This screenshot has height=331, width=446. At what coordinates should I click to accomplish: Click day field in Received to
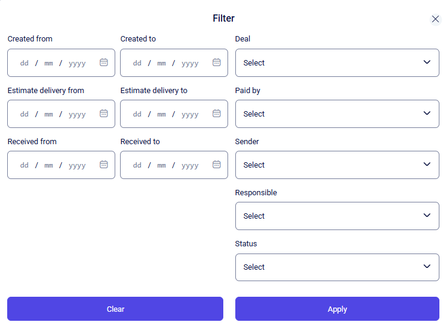pos(137,165)
